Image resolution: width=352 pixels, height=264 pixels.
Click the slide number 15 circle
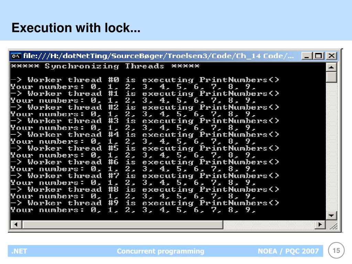pyautogui.click(x=336, y=251)
